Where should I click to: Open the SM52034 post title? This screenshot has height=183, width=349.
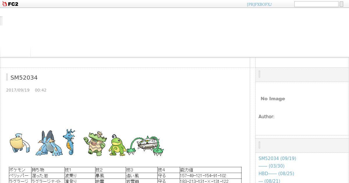tap(24, 78)
